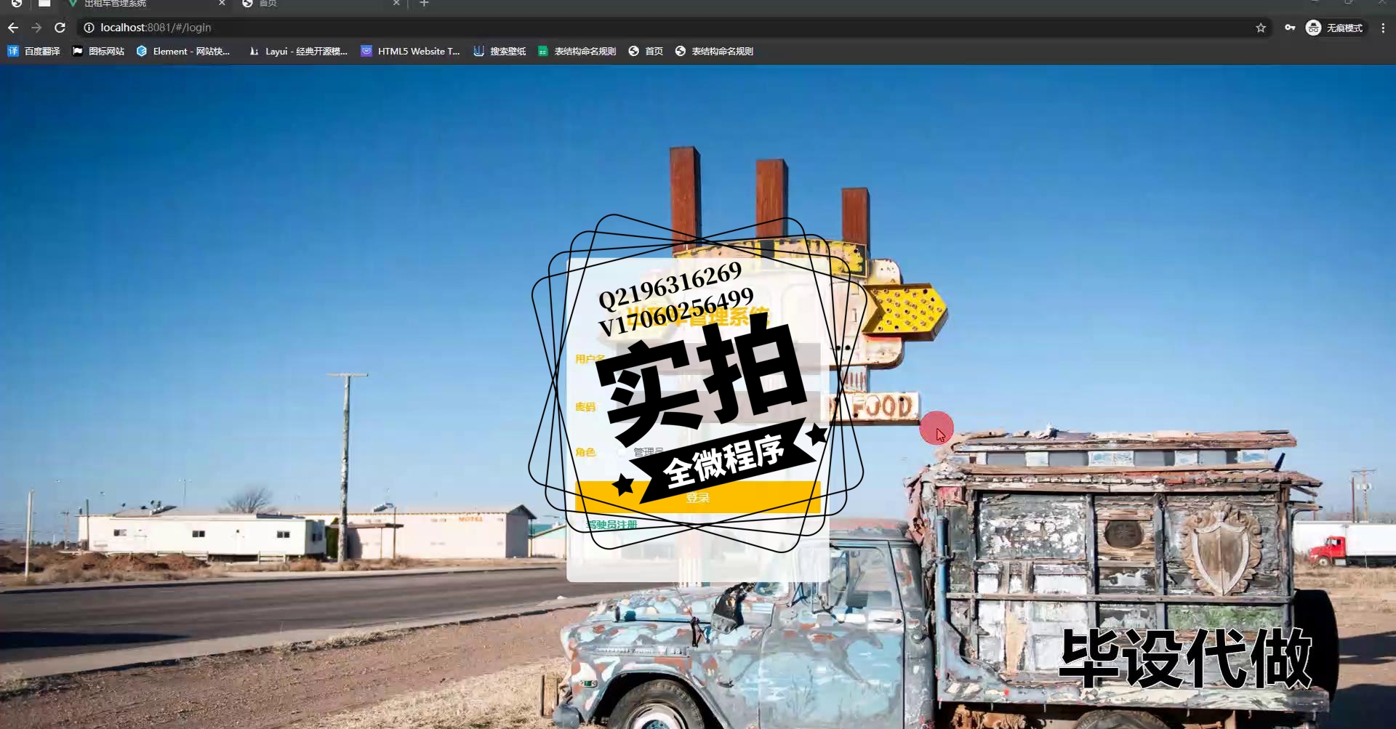Image resolution: width=1396 pixels, height=729 pixels.
Task: Open the last 表结构命名规则 bookmark with globe icon
Action: click(x=714, y=51)
